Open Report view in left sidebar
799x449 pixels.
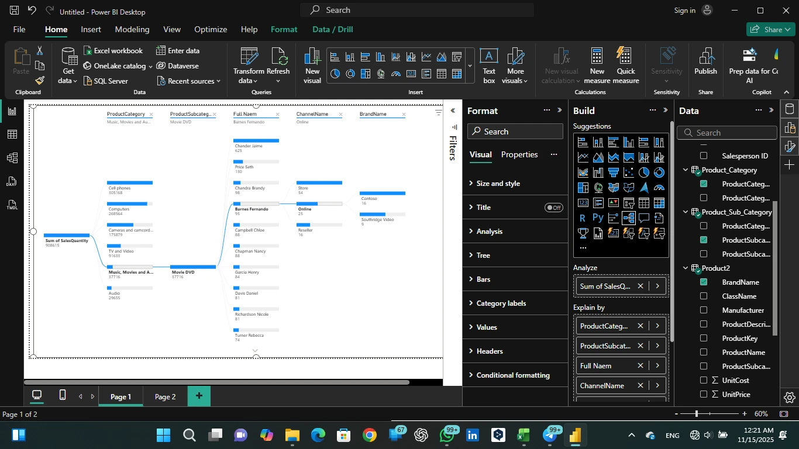pyautogui.click(x=12, y=111)
